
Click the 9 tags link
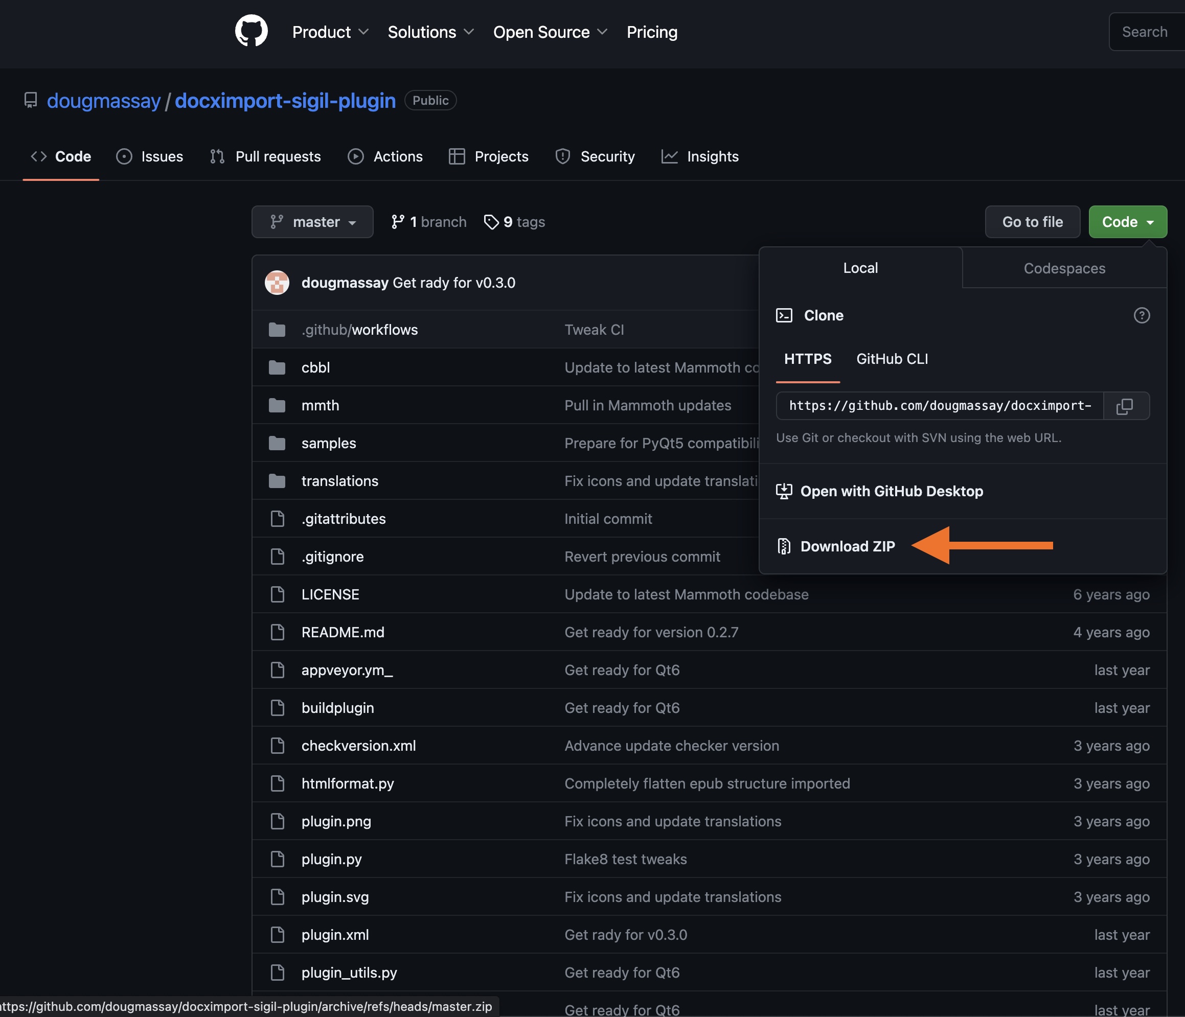point(514,222)
